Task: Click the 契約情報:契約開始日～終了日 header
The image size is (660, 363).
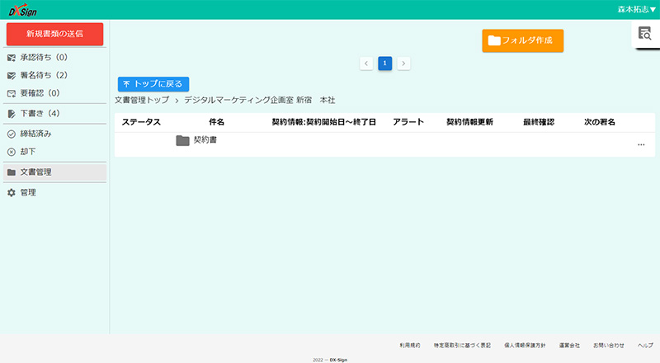Action: 323,122
